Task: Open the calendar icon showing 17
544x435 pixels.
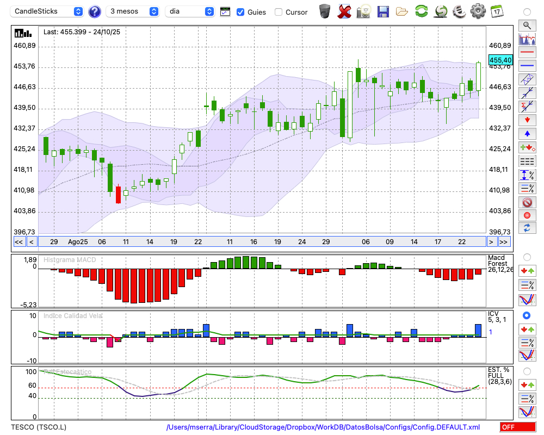Action: 496,11
